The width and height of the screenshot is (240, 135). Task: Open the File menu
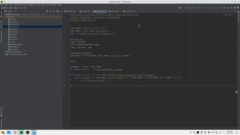pos(2,5)
